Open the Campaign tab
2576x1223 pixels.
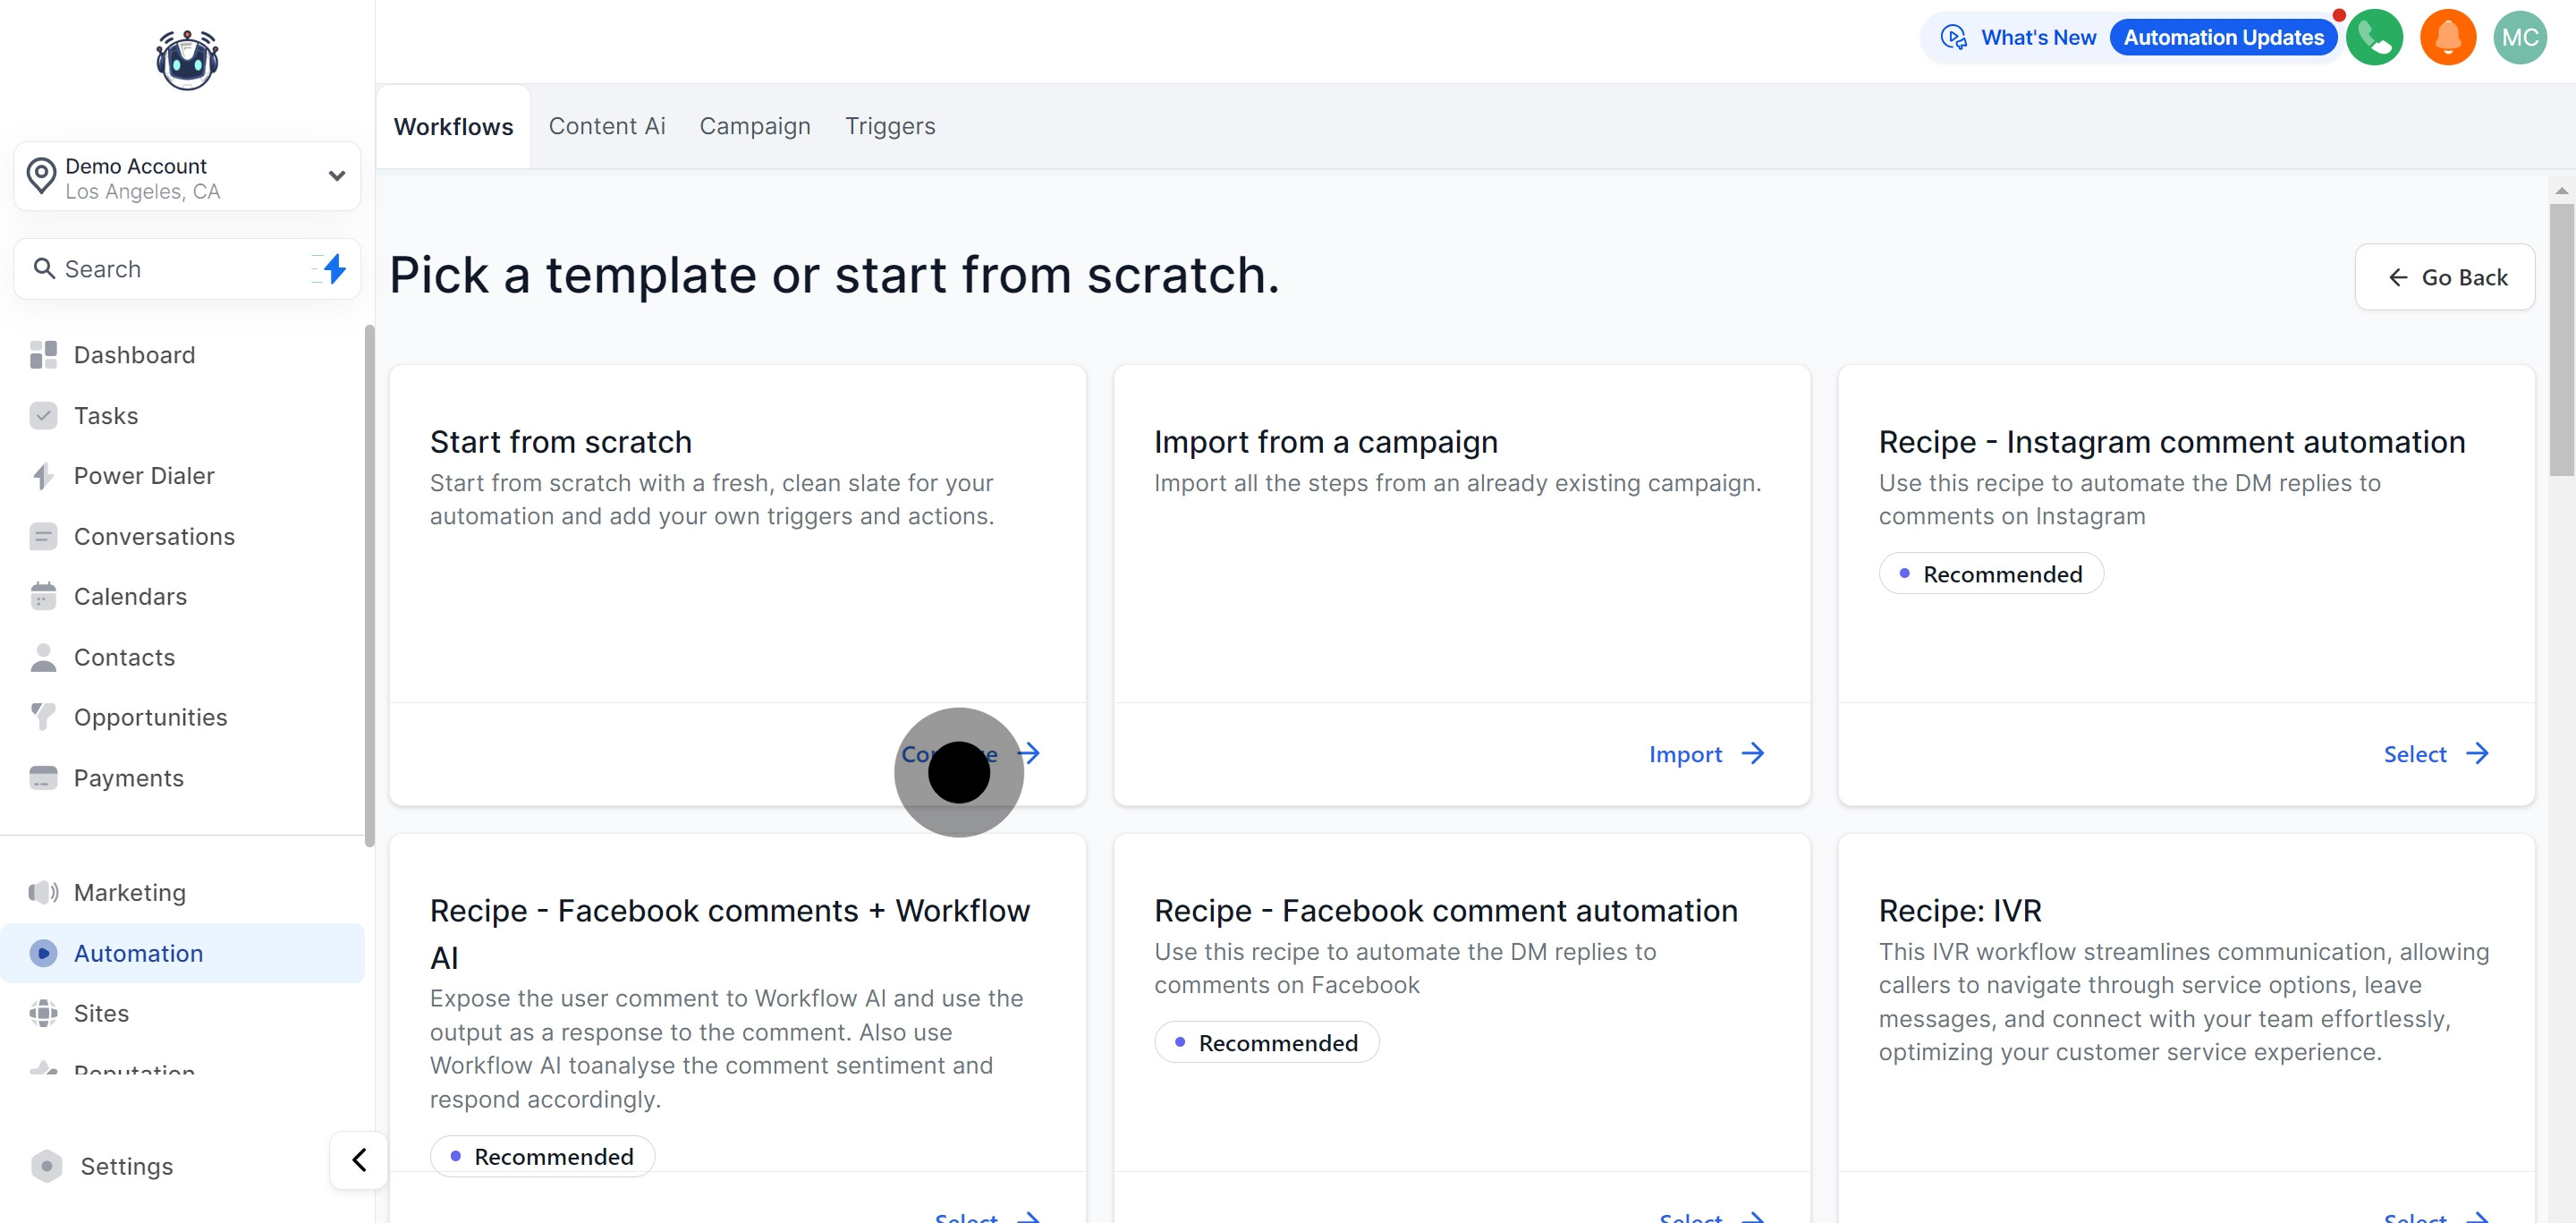tap(754, 126)
